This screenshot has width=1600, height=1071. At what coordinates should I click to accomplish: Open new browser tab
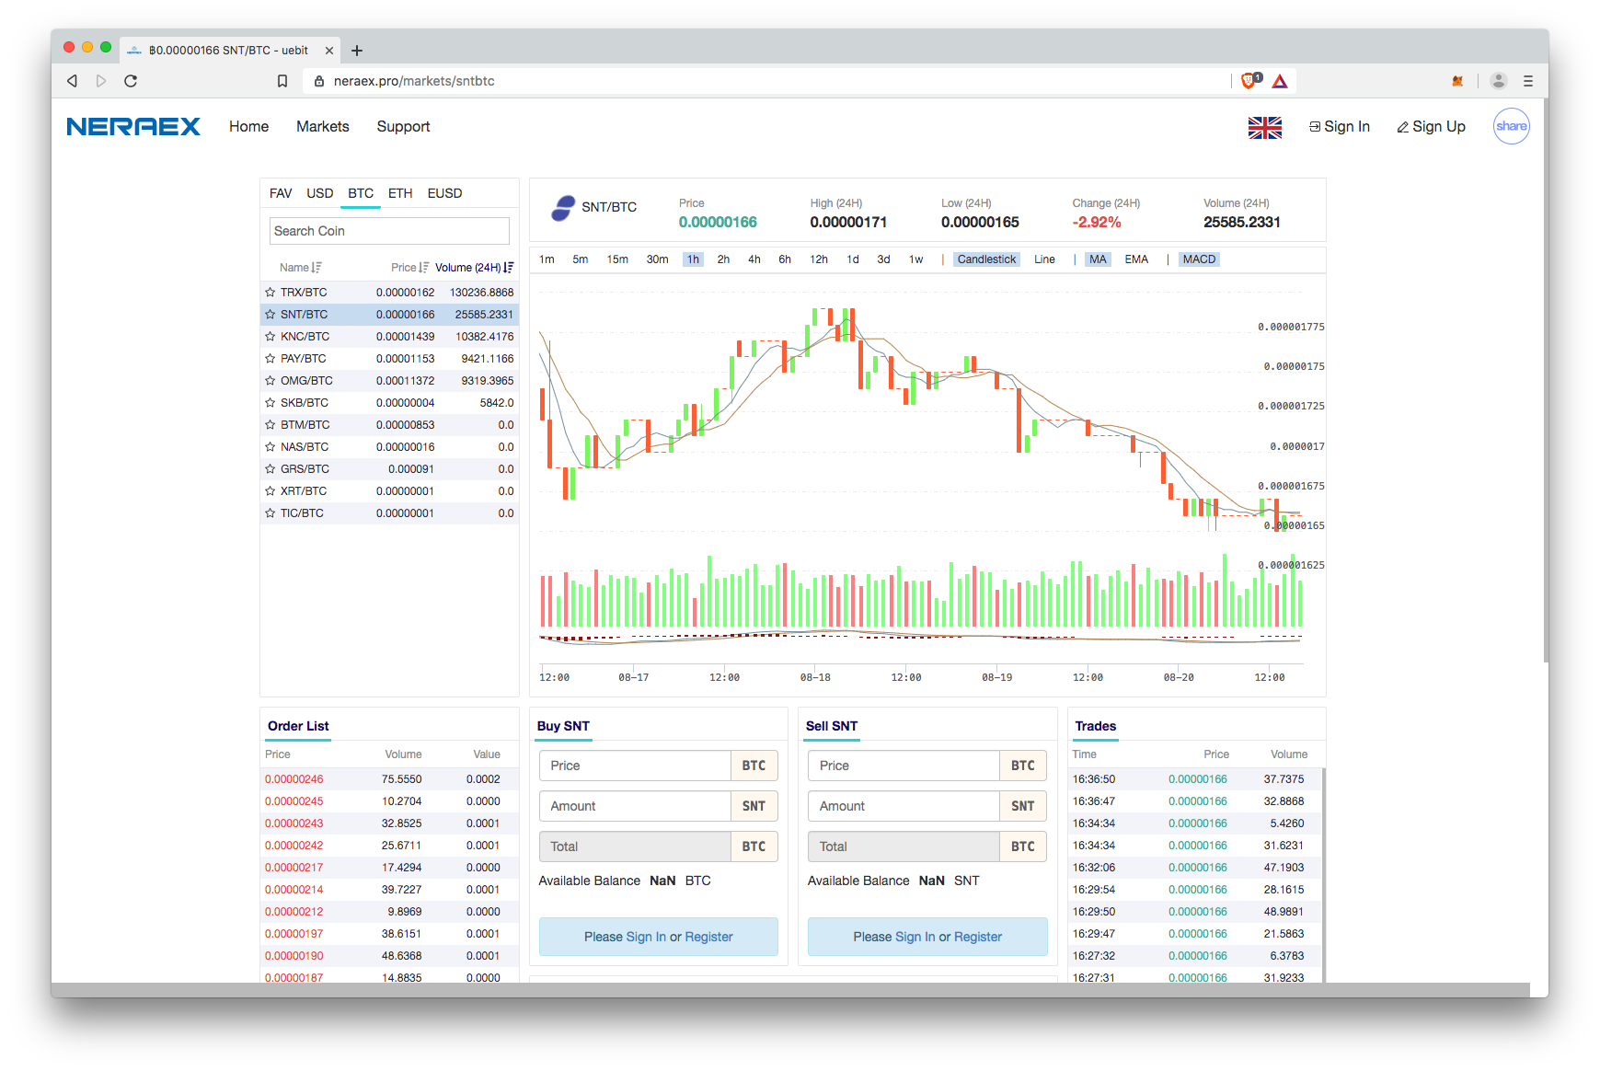(357, 51)
